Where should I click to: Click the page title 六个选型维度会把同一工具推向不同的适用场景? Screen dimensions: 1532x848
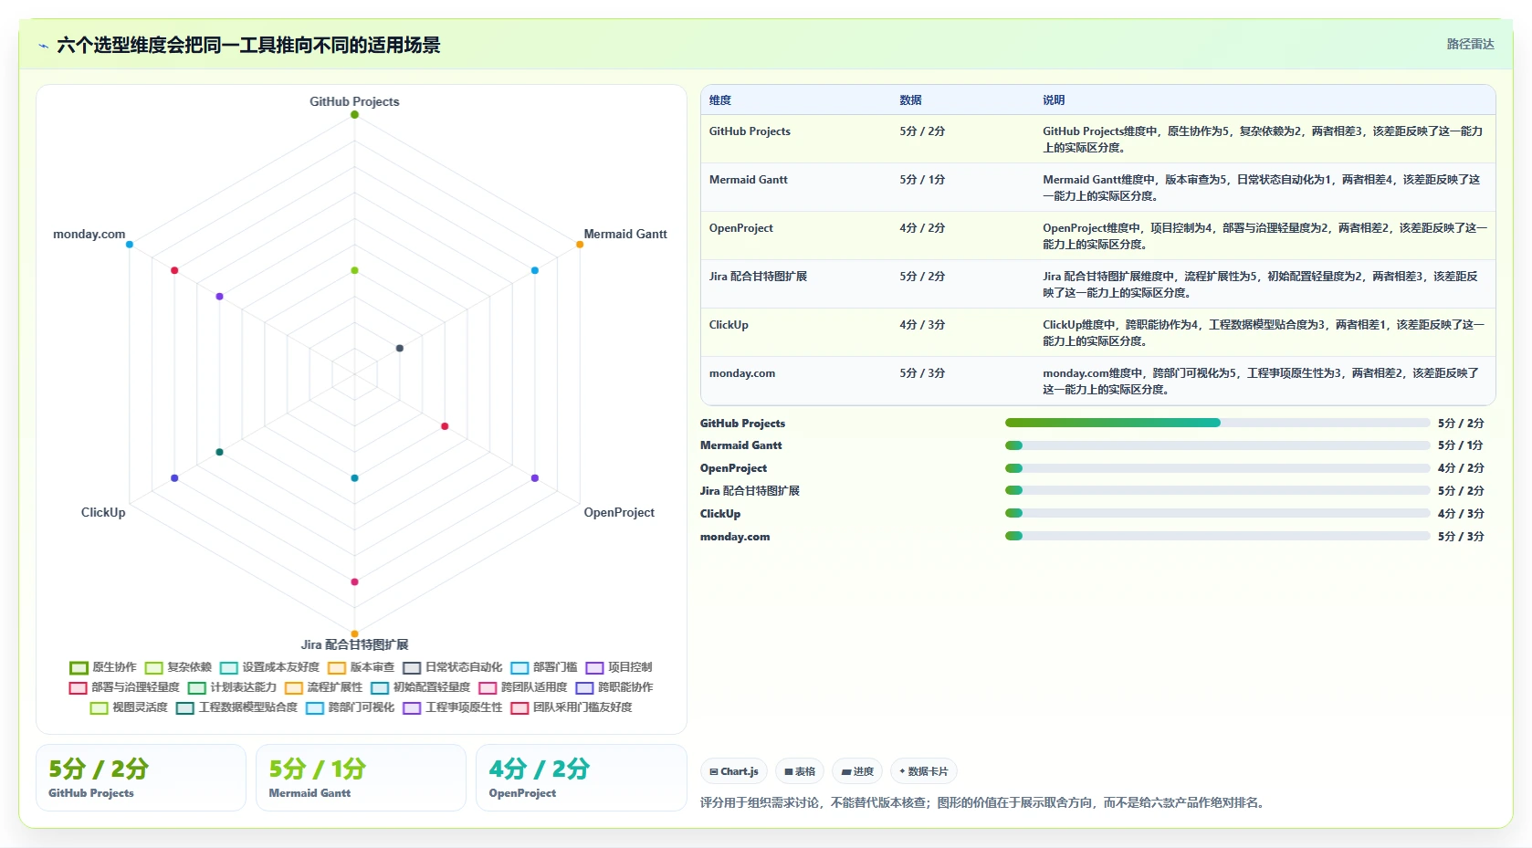[248, 45]
